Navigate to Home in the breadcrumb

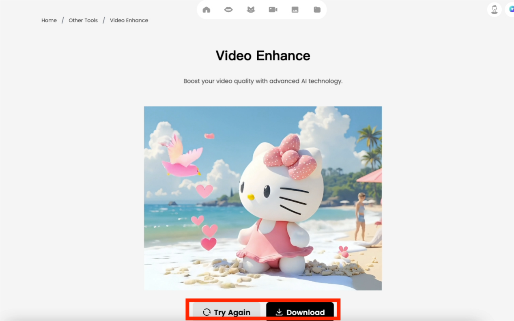click(x=49, y=20)
